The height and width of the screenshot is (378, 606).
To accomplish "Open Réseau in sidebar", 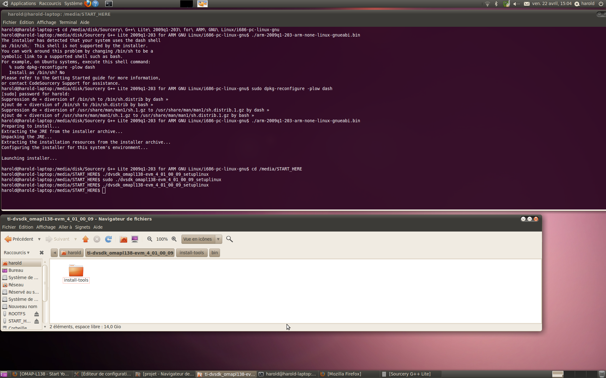I will coord(21,285).
